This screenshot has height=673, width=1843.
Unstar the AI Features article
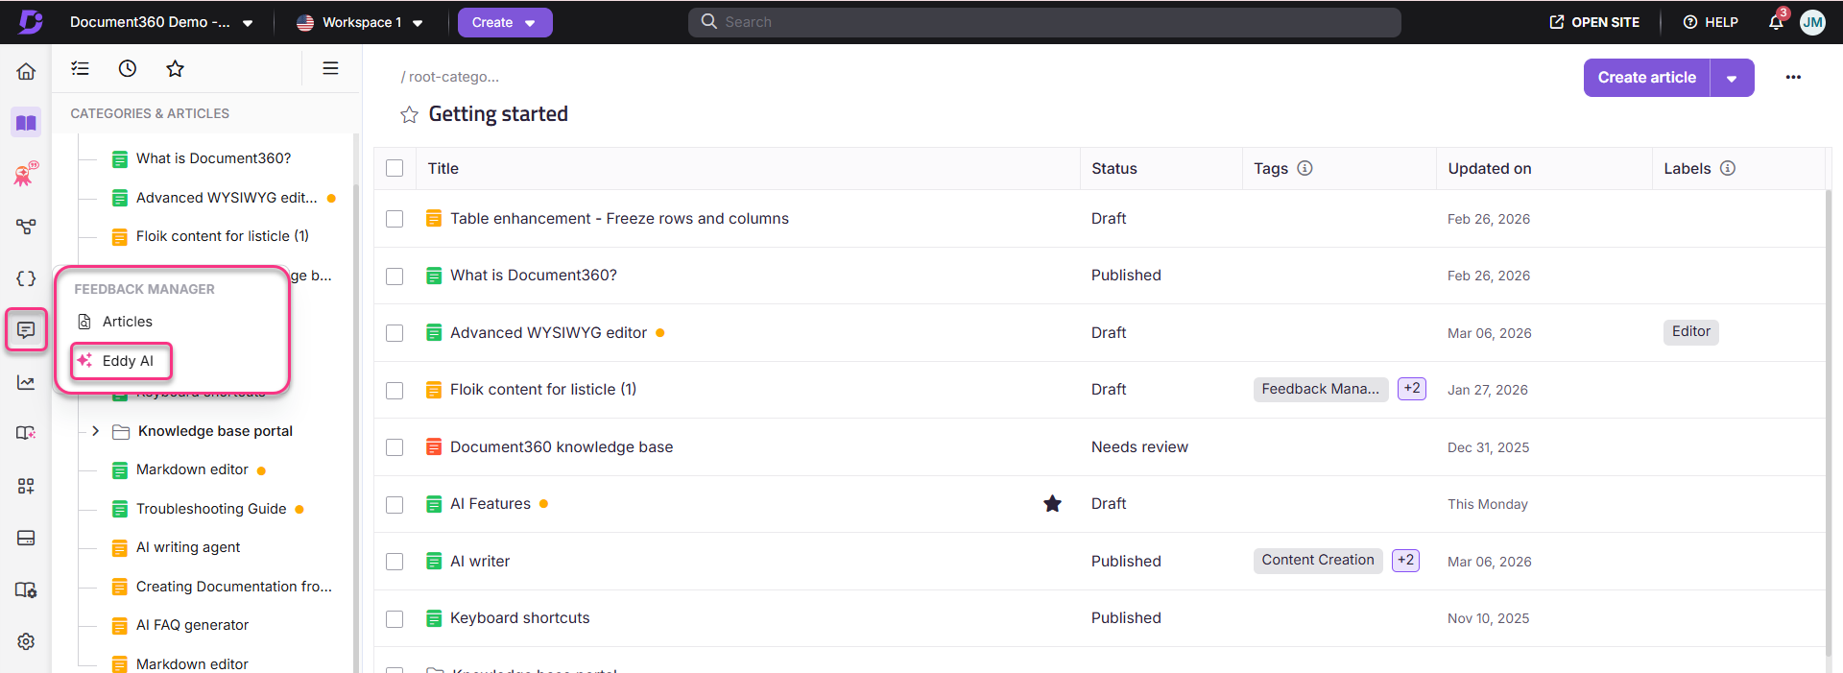[1052, 504]
